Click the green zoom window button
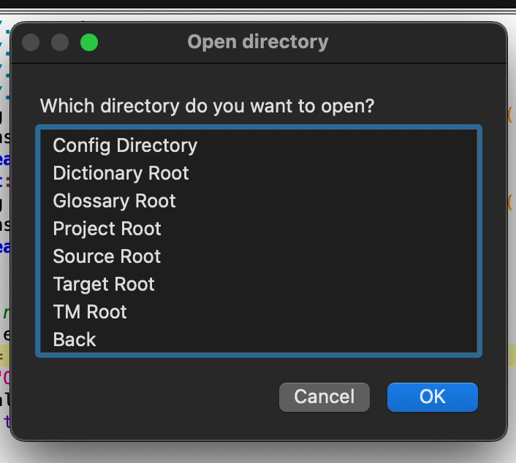 (x=89, y=42)
